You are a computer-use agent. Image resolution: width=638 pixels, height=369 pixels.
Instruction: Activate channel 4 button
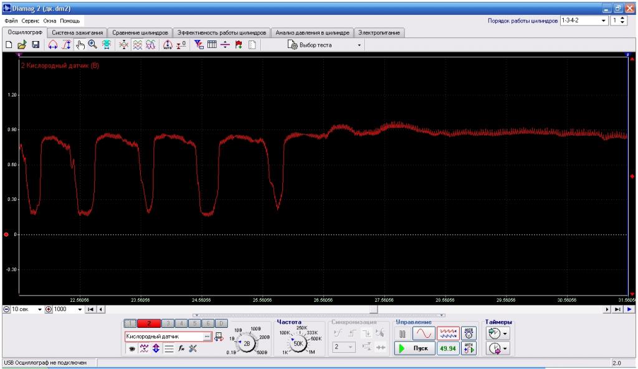pyautogui.click(x=181, y=324)
